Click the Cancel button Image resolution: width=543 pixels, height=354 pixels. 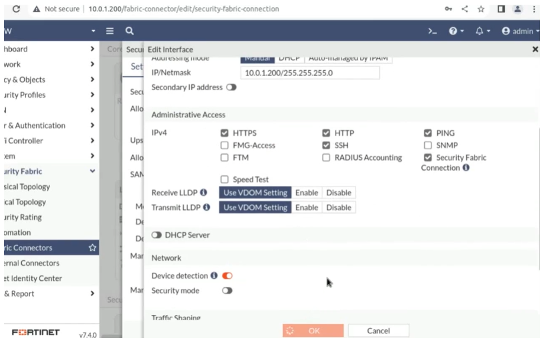tap(379, 331)
